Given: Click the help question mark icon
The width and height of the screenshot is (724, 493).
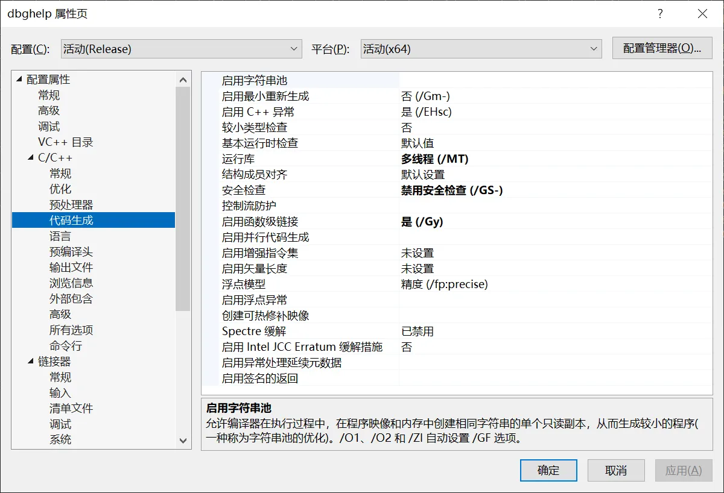Looking at the screenshot, I should (661, 14).
